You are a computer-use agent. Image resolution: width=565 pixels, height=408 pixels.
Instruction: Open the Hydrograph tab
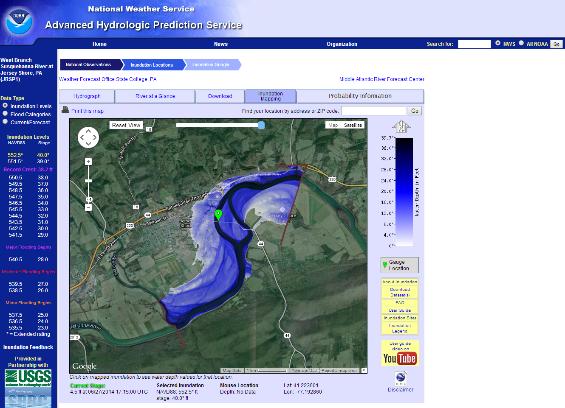87,96
